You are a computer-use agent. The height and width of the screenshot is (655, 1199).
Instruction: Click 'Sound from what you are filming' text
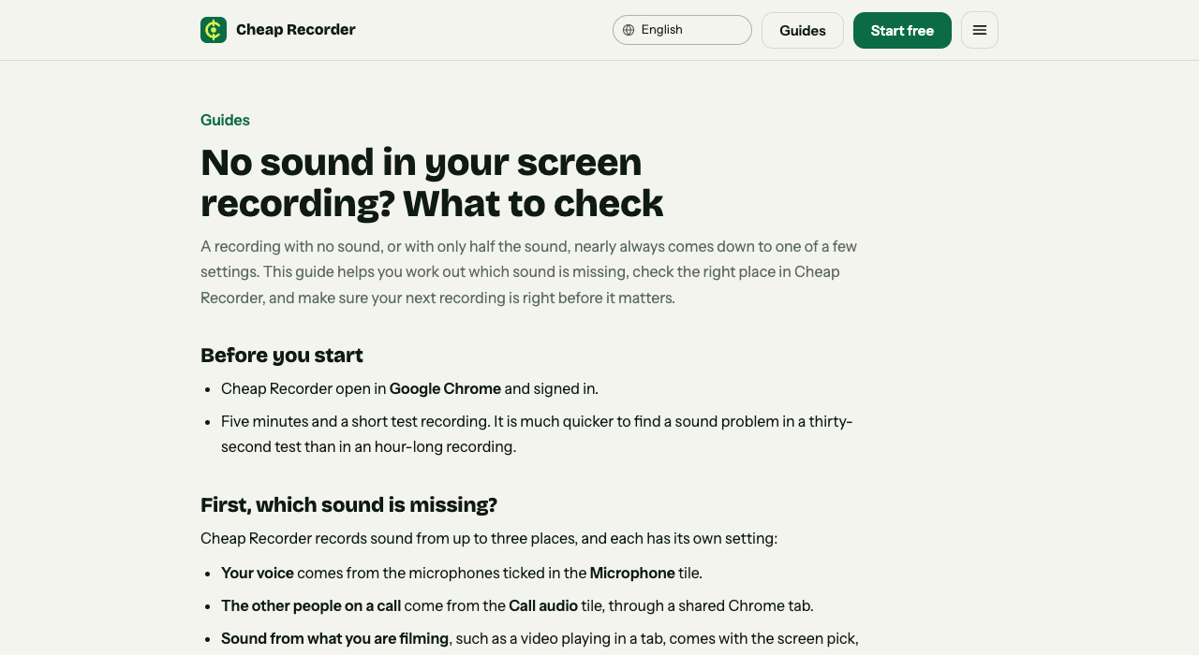coord(335,638)
